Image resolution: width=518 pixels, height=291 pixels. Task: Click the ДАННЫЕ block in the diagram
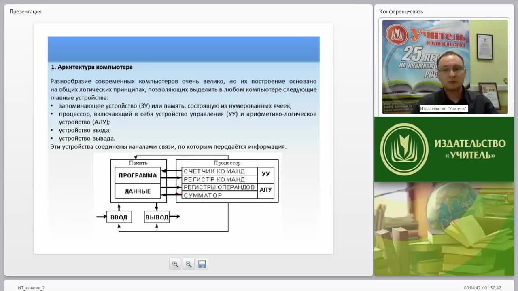138,191
